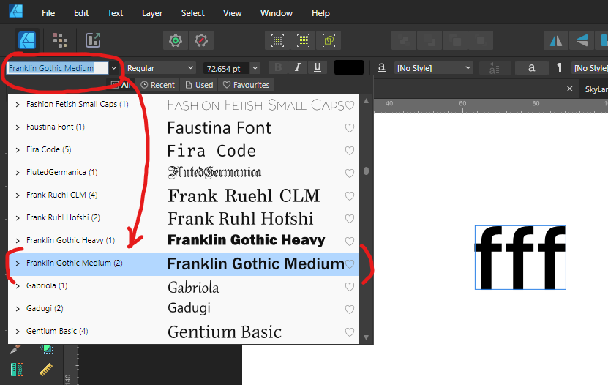Switch to the Favourites font tab
This screenshot has height=385, width=608.
click(x=247, y=85)
